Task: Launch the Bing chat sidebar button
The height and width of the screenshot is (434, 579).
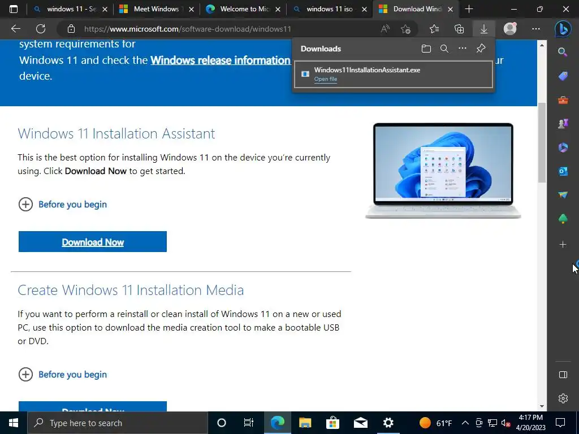Action: [563, 29]
